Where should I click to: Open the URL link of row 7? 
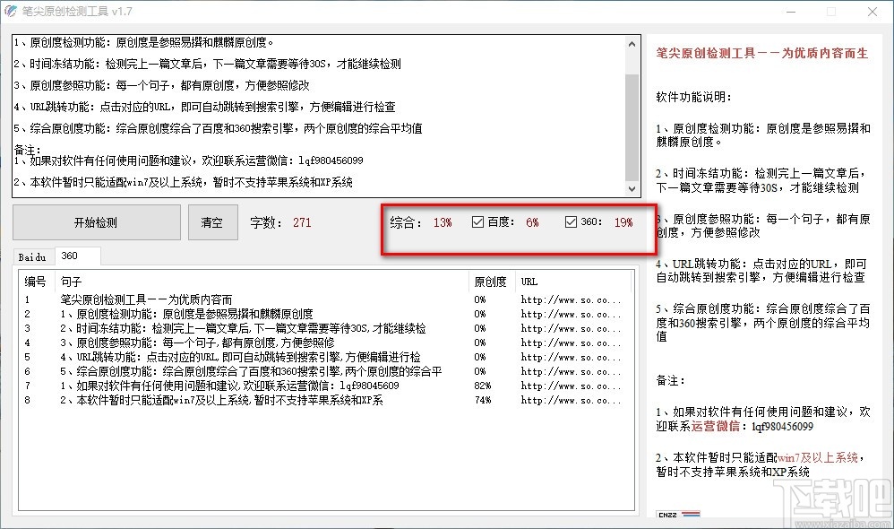tap(570, 386)
